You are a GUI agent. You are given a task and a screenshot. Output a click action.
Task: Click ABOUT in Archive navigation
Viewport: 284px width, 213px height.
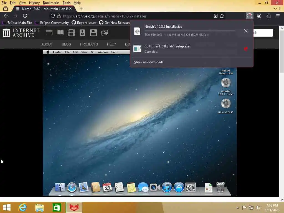coord(47,44)
